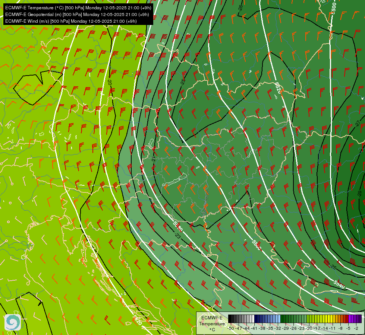Image resolution: width=365 pixels, height=335 pixels.
Task: Click the 5560 geopotential contour label
Action: pyautogui.click(x=256, y=245)
